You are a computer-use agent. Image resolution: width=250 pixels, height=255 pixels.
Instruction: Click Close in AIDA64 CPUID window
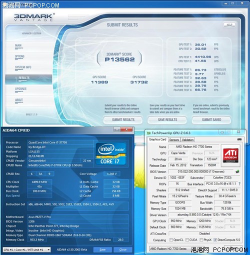[123, 249]
